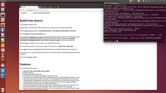Open the Bluetooth indicator in top panel
This screenshot has height=93, width=166.
141,1
